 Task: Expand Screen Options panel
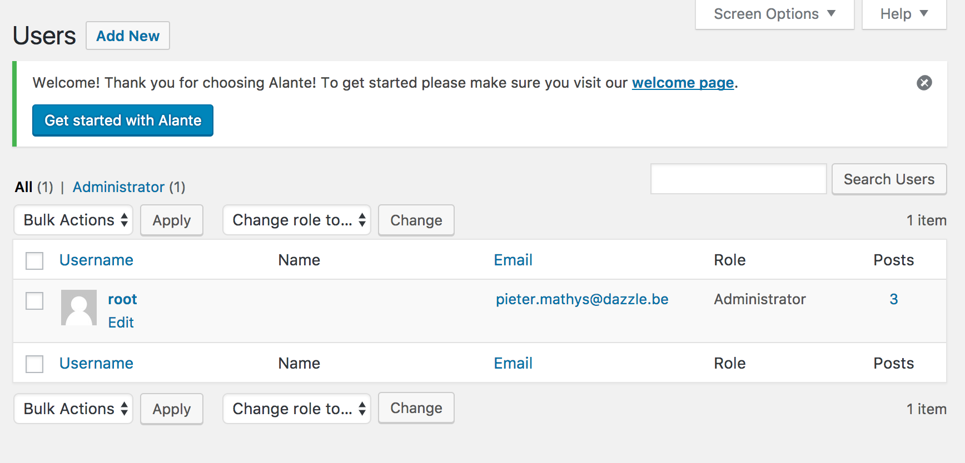coord(774,14)
